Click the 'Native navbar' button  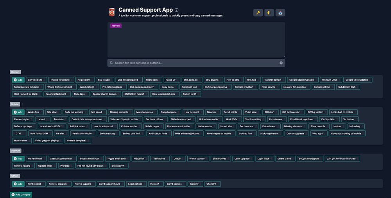206,126
